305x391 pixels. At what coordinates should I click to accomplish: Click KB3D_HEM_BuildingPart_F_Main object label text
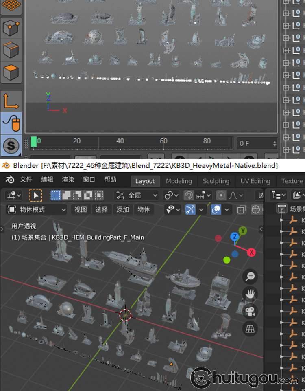pyautogui.click(x=98, y=237)
